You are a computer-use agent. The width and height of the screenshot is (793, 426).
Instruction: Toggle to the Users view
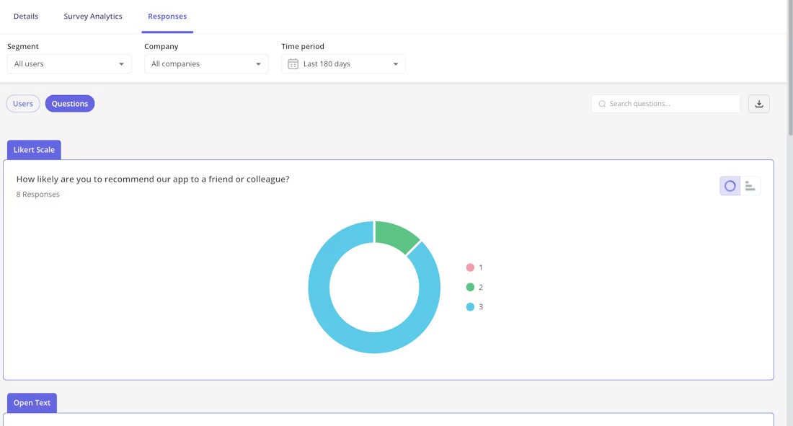[22, 103]
